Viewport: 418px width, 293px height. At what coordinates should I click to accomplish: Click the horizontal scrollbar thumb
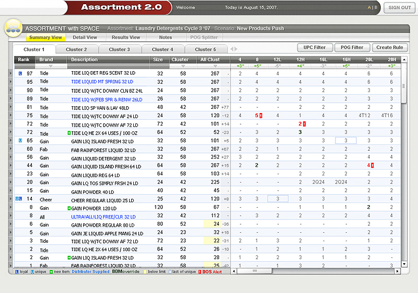(x=254, y=271)
